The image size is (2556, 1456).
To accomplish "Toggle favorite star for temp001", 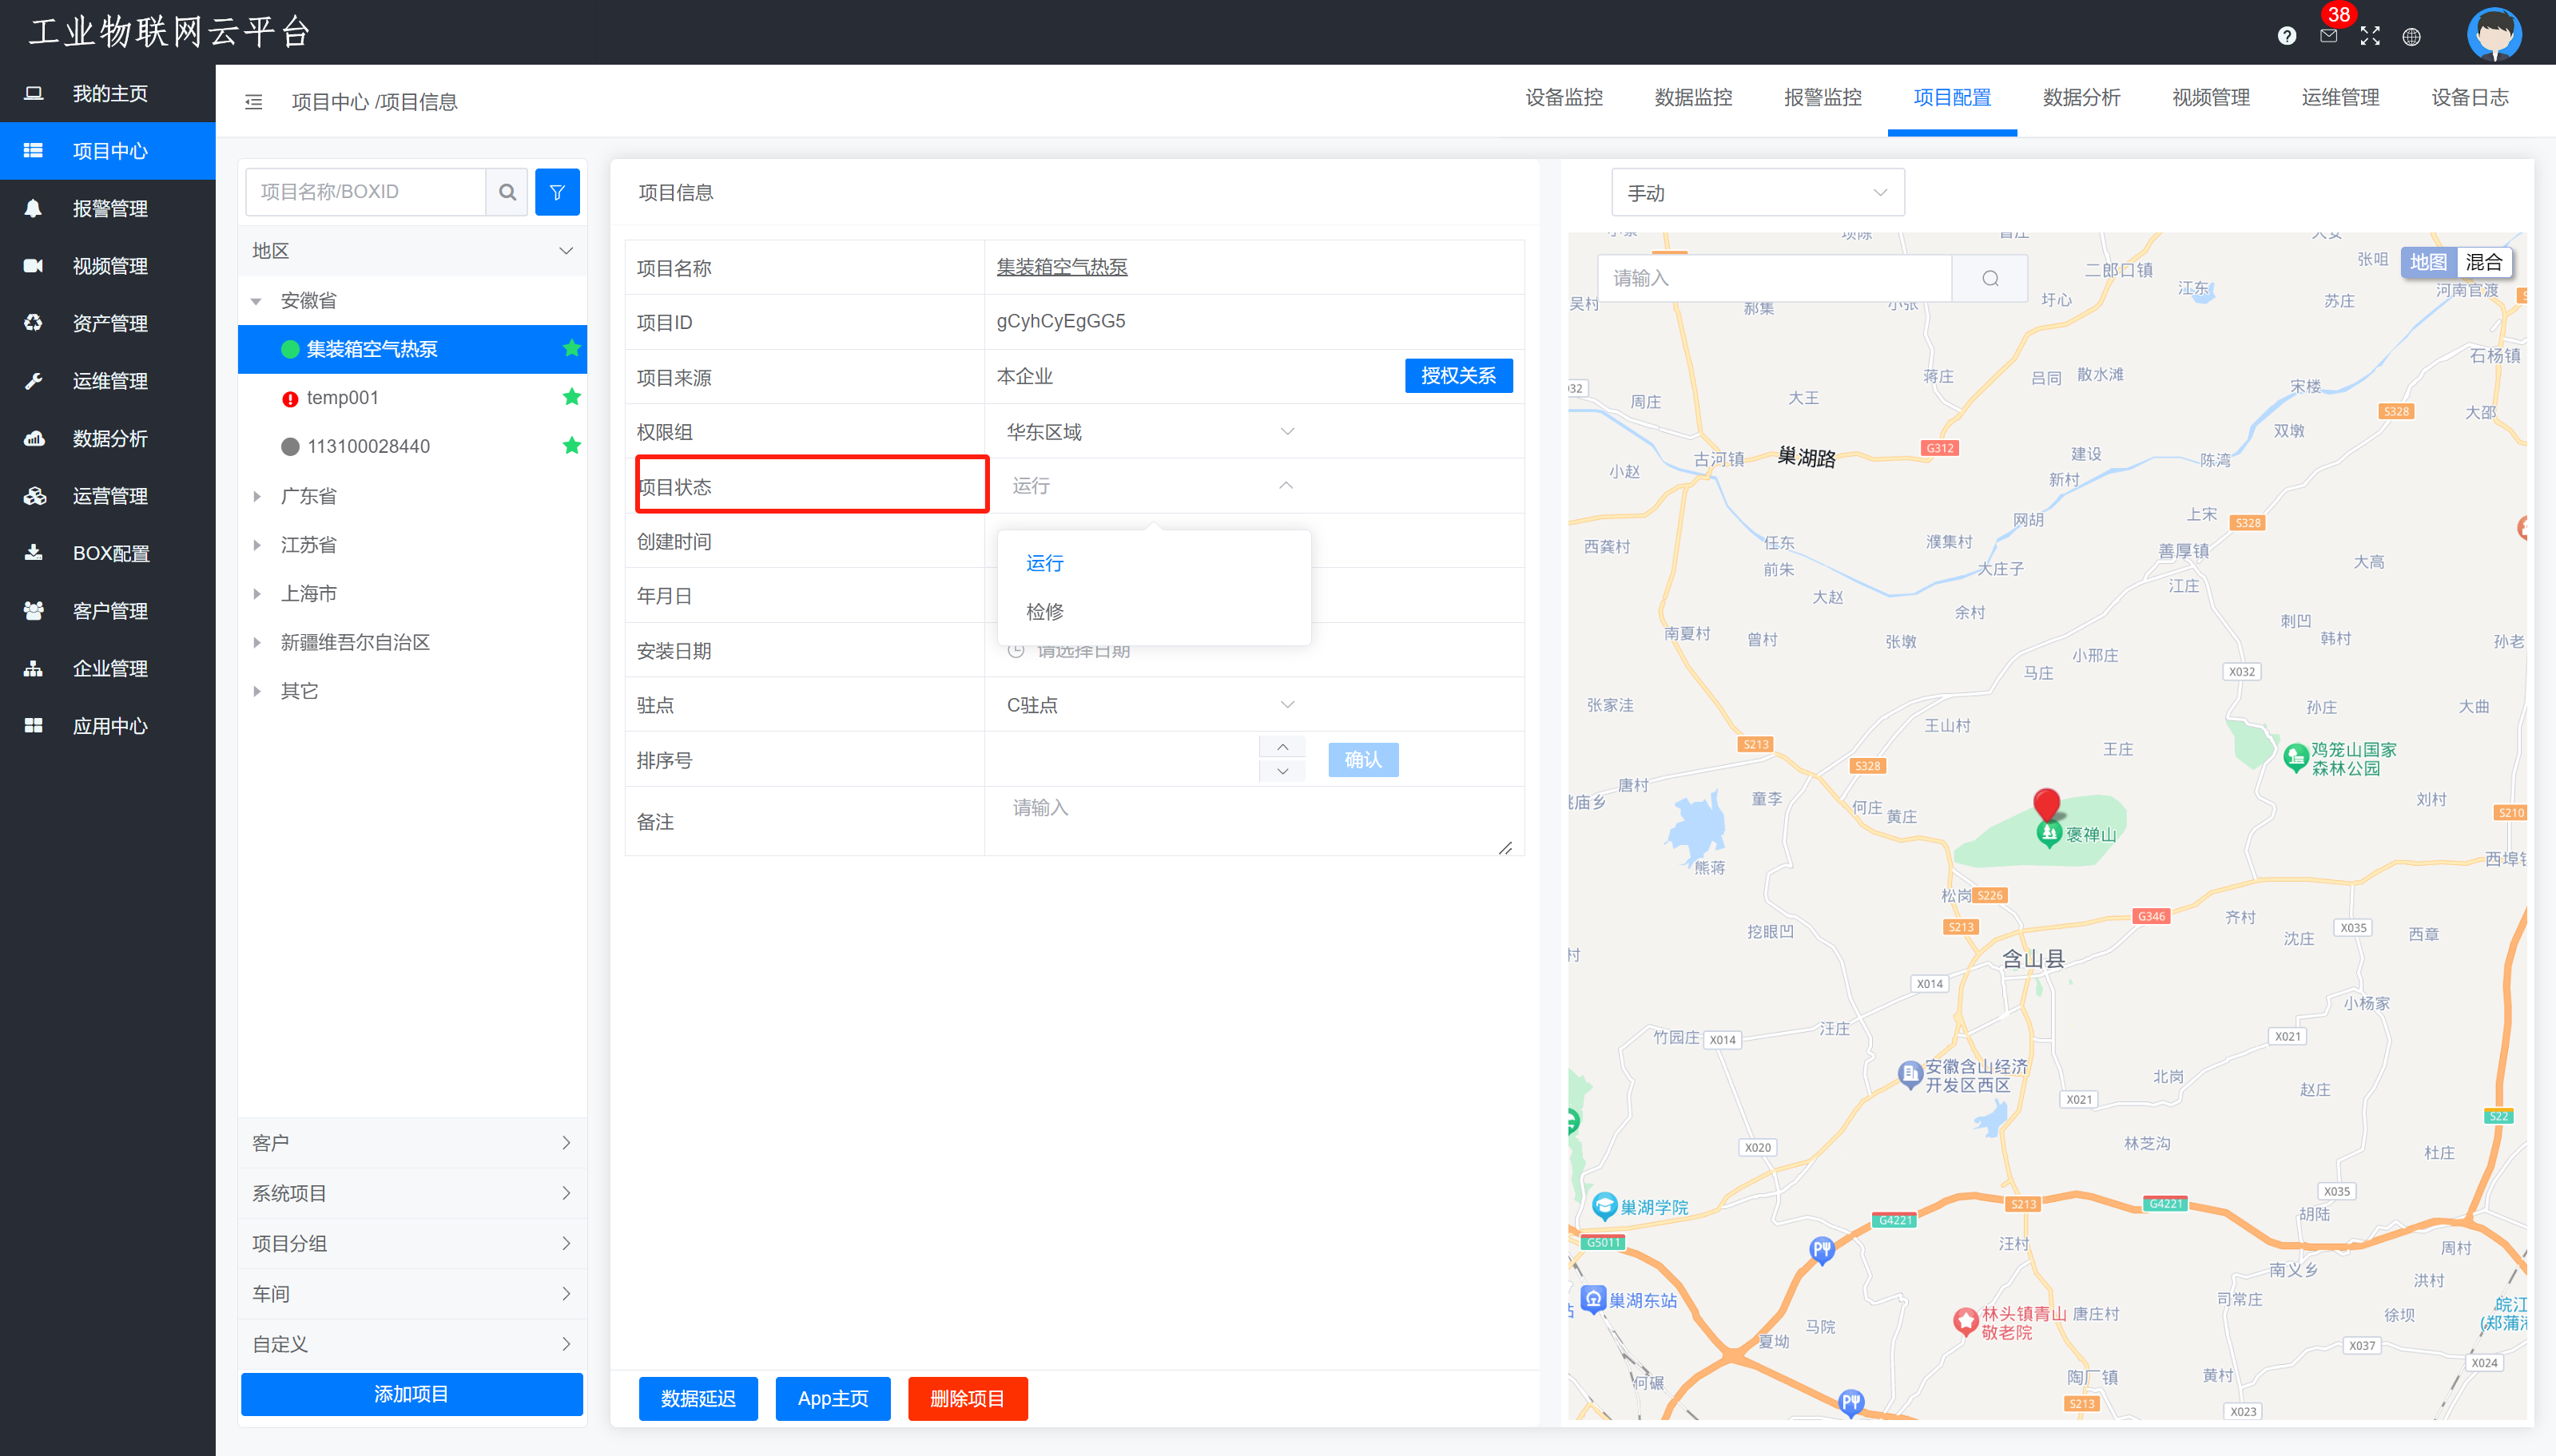I will (571, 397).
